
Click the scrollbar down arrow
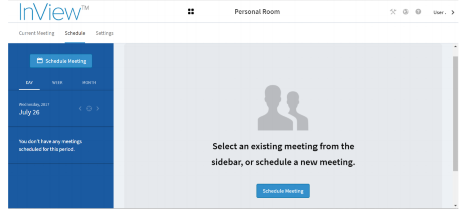455,205
